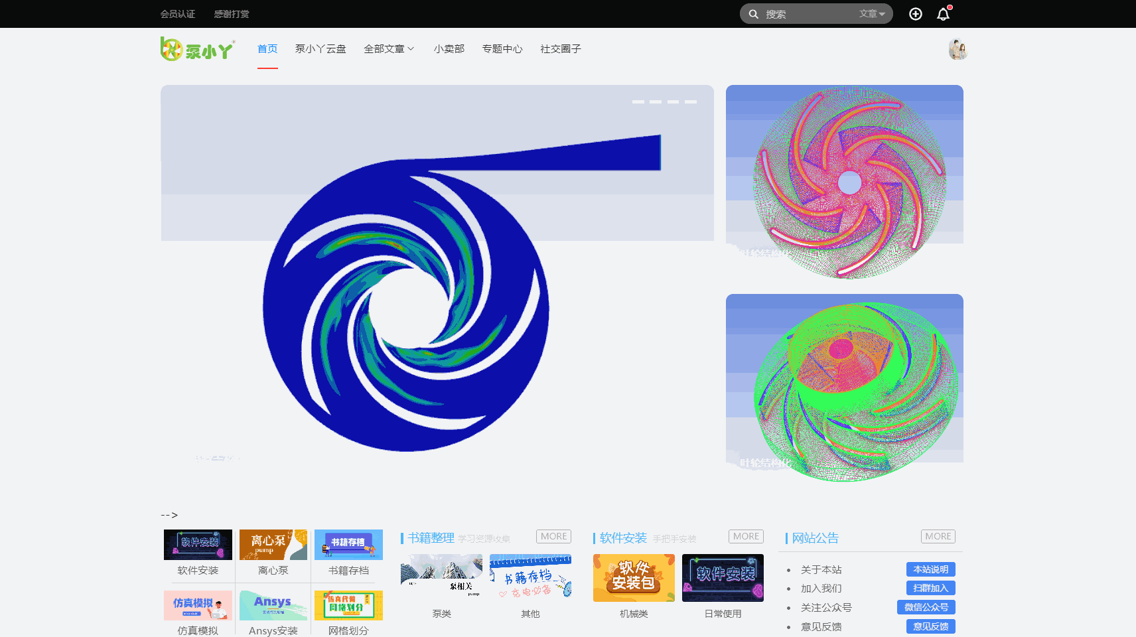This screenshot has width=1136, height=637.
Task: Open the 意见反馈 announcement text link
Action: point(821,626)
